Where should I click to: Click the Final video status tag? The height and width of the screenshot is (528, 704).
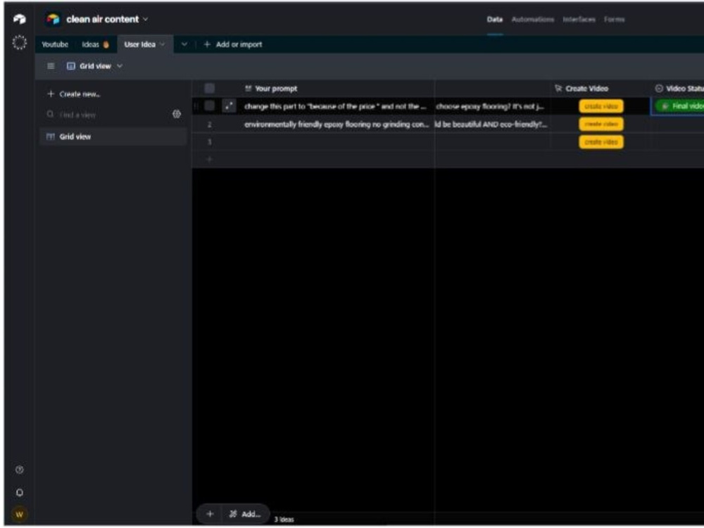680,106
